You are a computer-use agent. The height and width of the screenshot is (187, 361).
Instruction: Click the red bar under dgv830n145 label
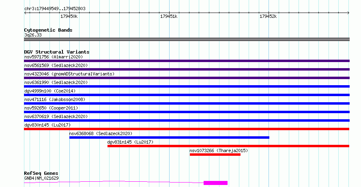[187, 129]
